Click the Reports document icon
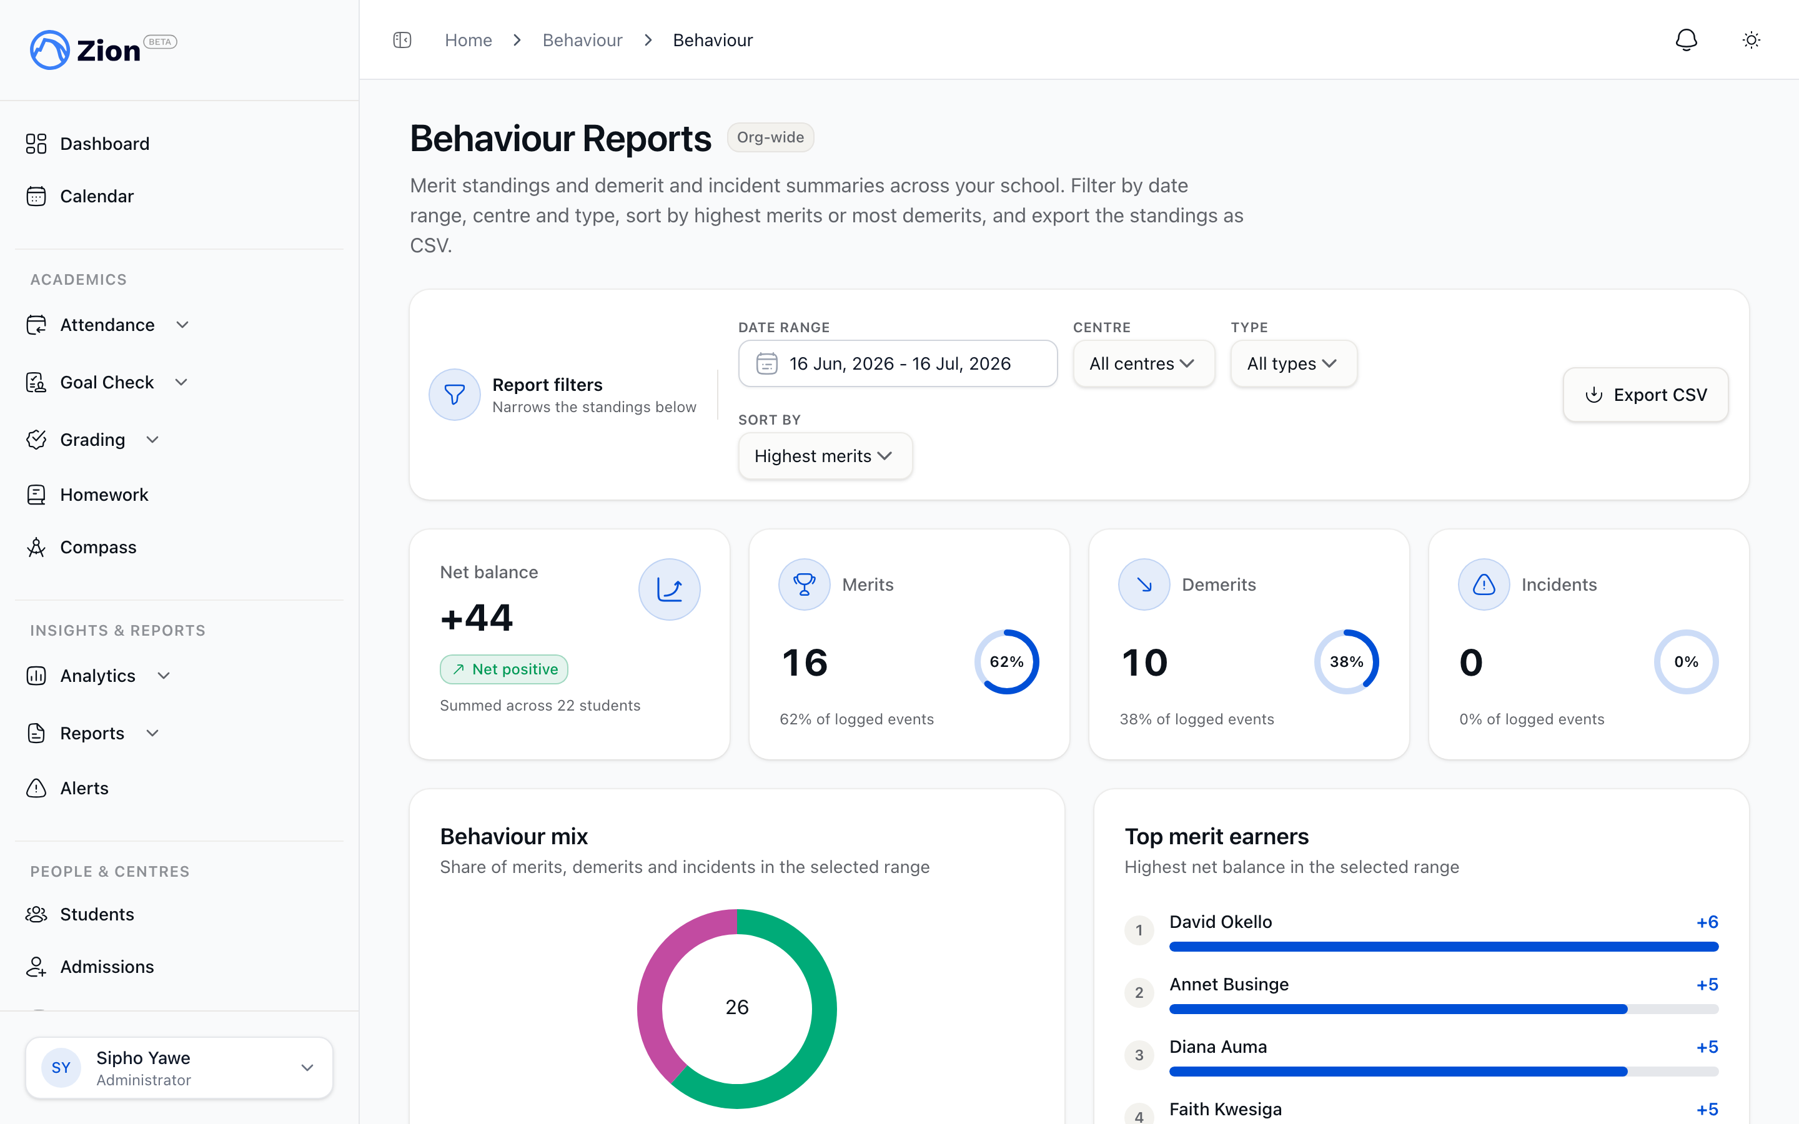The width and height of the screenshot is (1799, 1124). tap(36, 733)
